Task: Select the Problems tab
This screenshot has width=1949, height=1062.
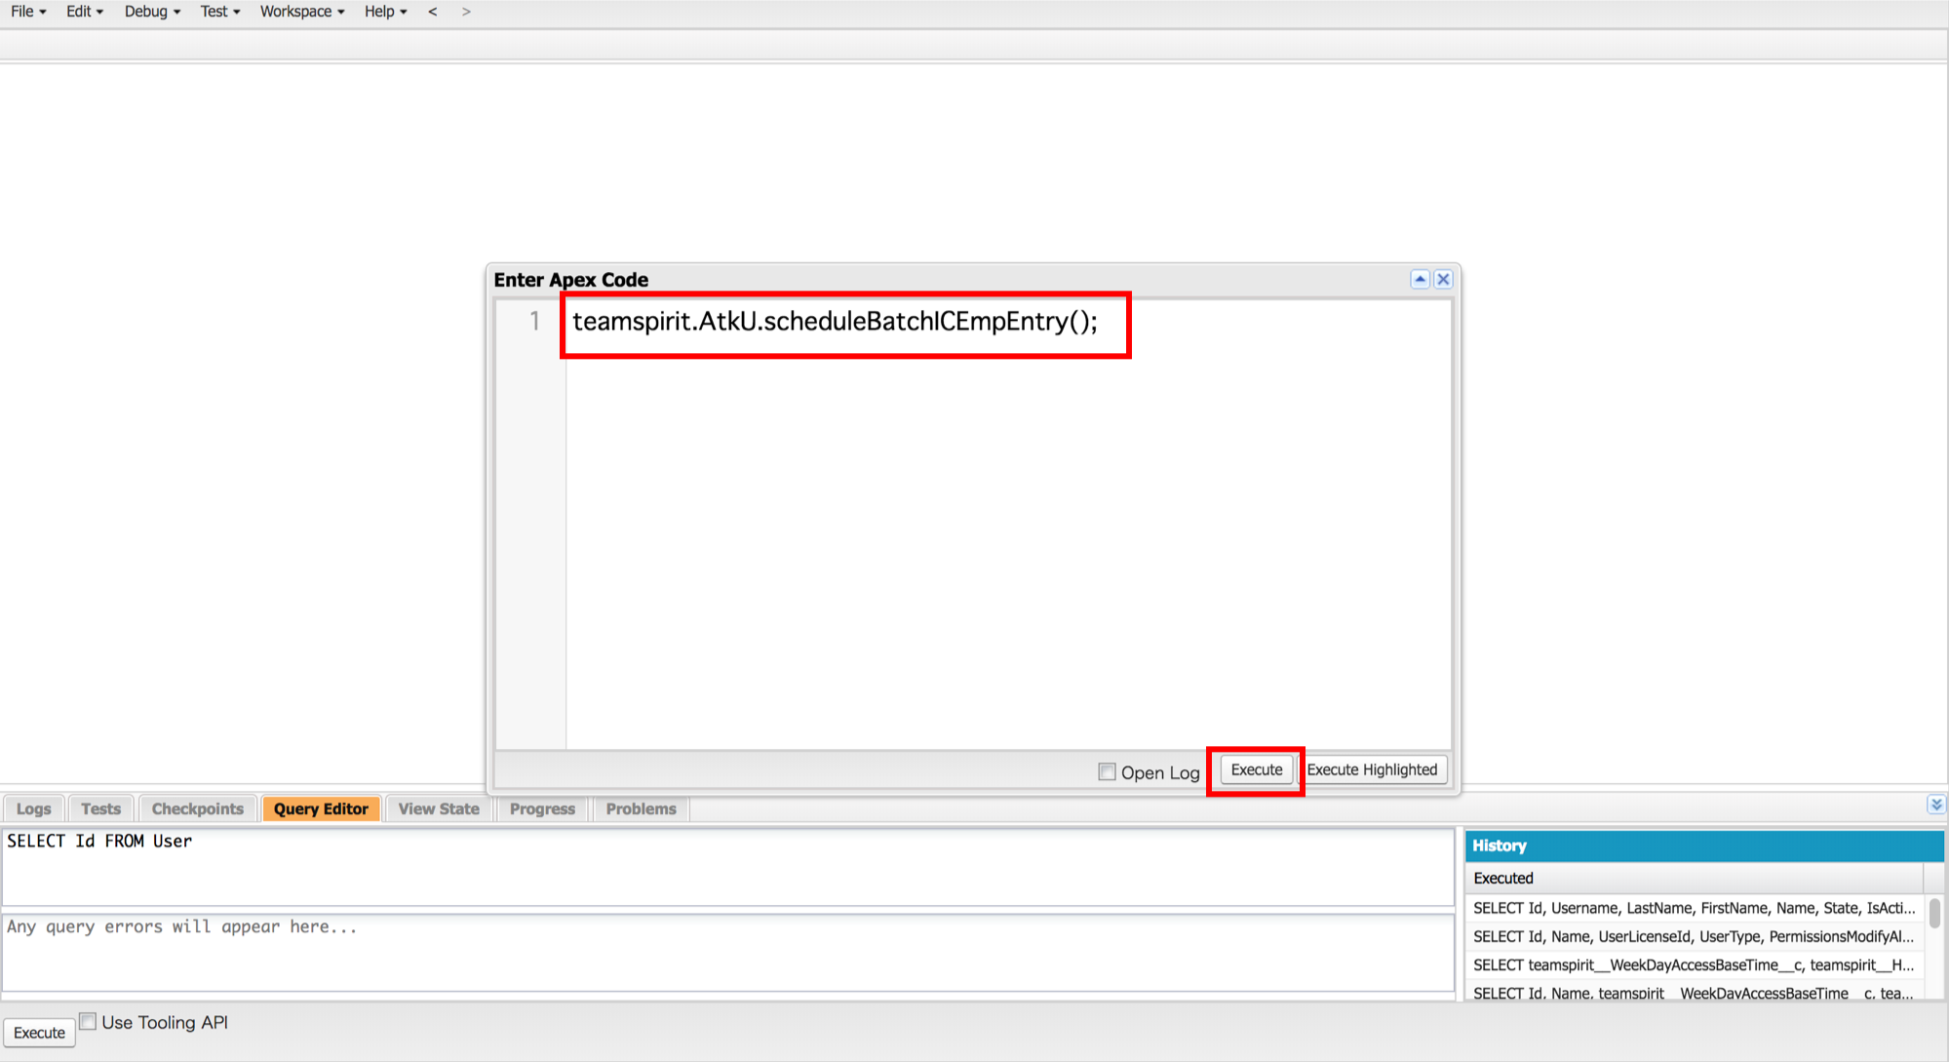Action: point(641,808)
